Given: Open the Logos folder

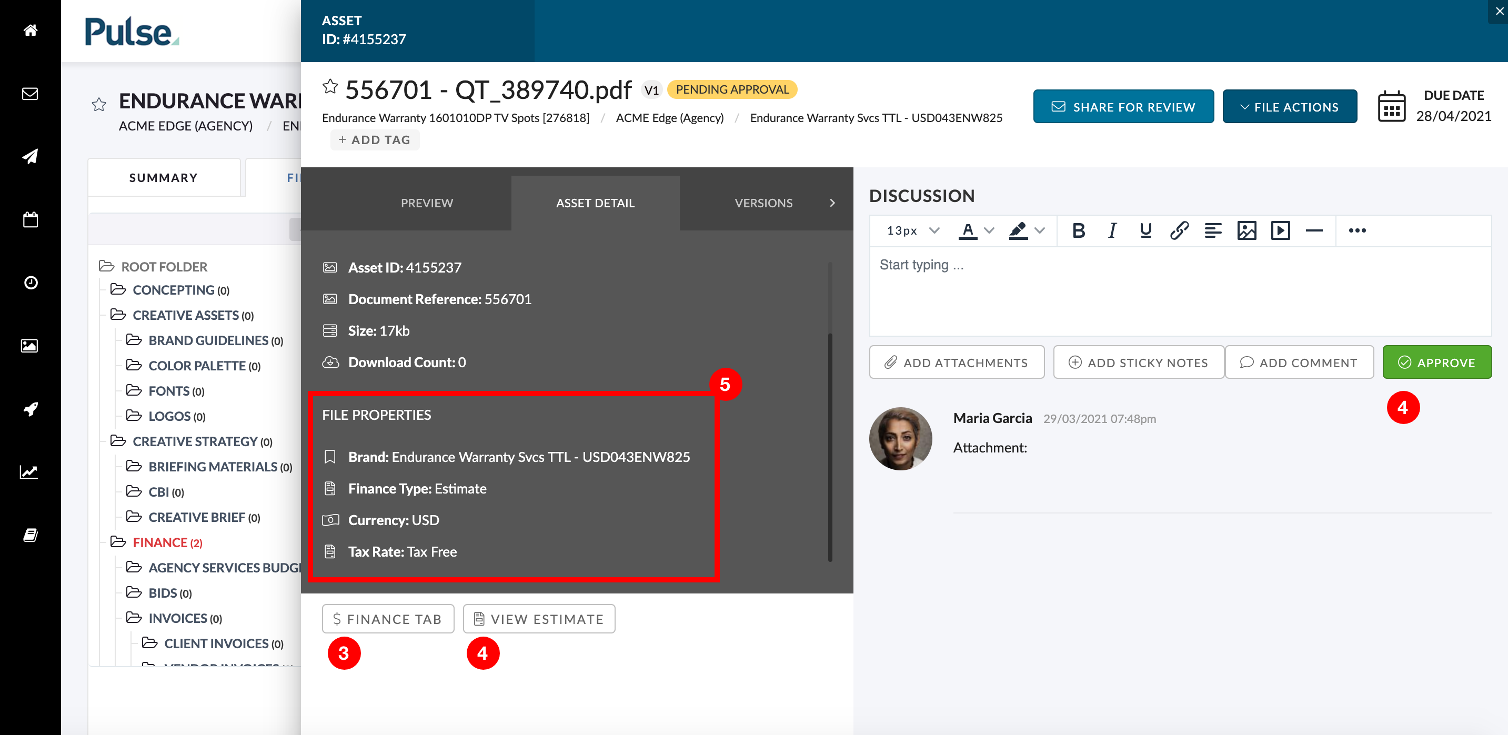Looking at the screenshot, I should tap(166, 416).
